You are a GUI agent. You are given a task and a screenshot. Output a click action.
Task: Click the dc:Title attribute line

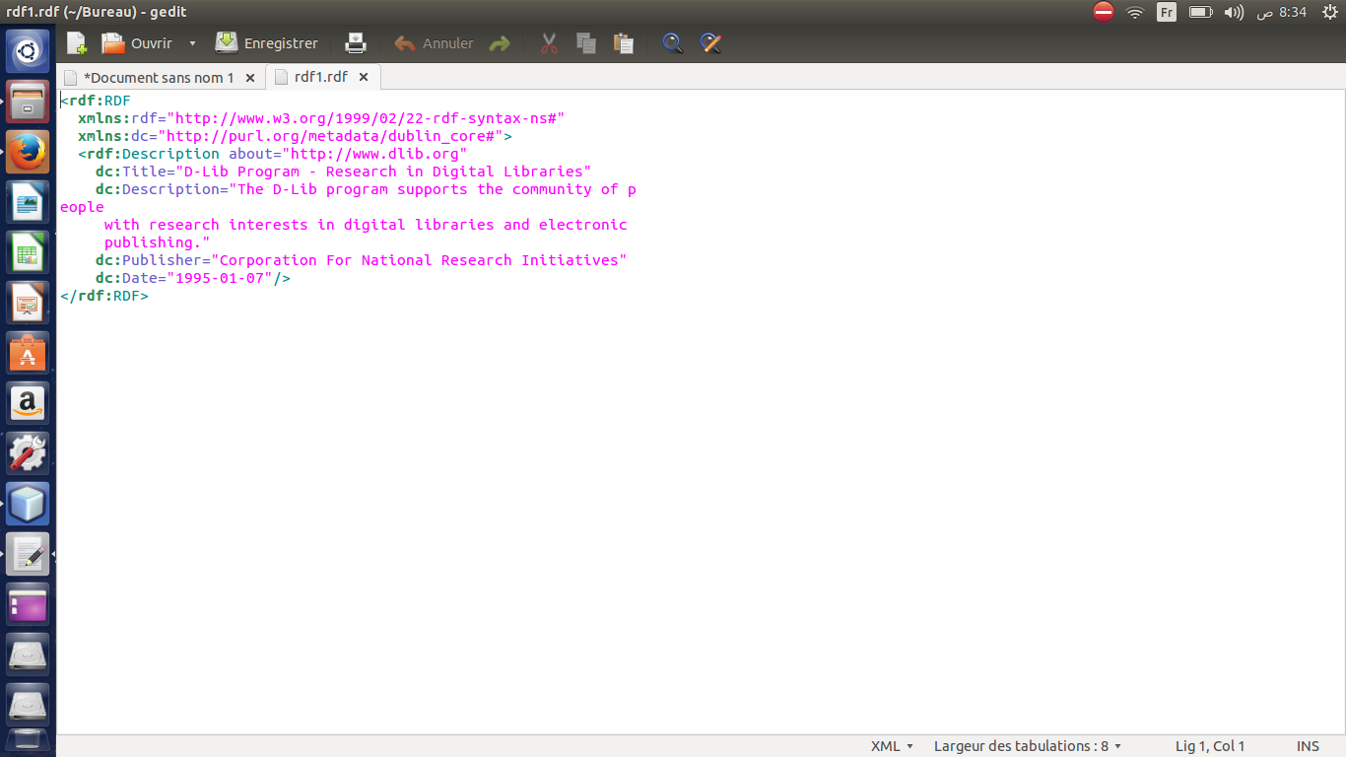coord(344,172)
